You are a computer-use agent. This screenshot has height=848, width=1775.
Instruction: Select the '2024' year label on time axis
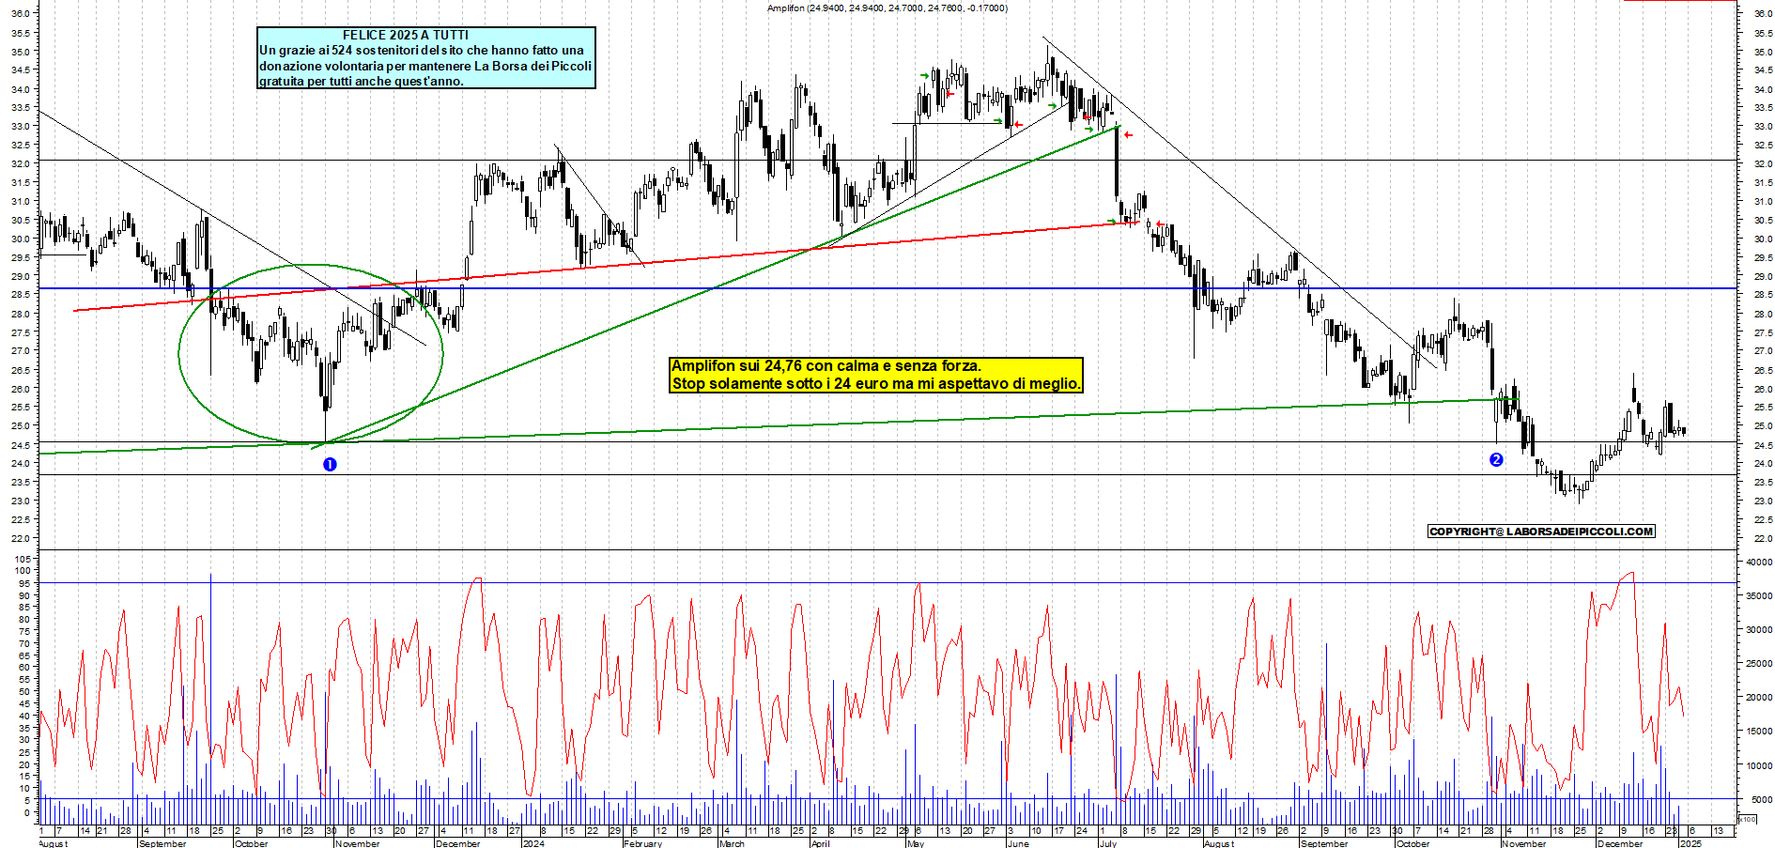[x=533, y=843]
